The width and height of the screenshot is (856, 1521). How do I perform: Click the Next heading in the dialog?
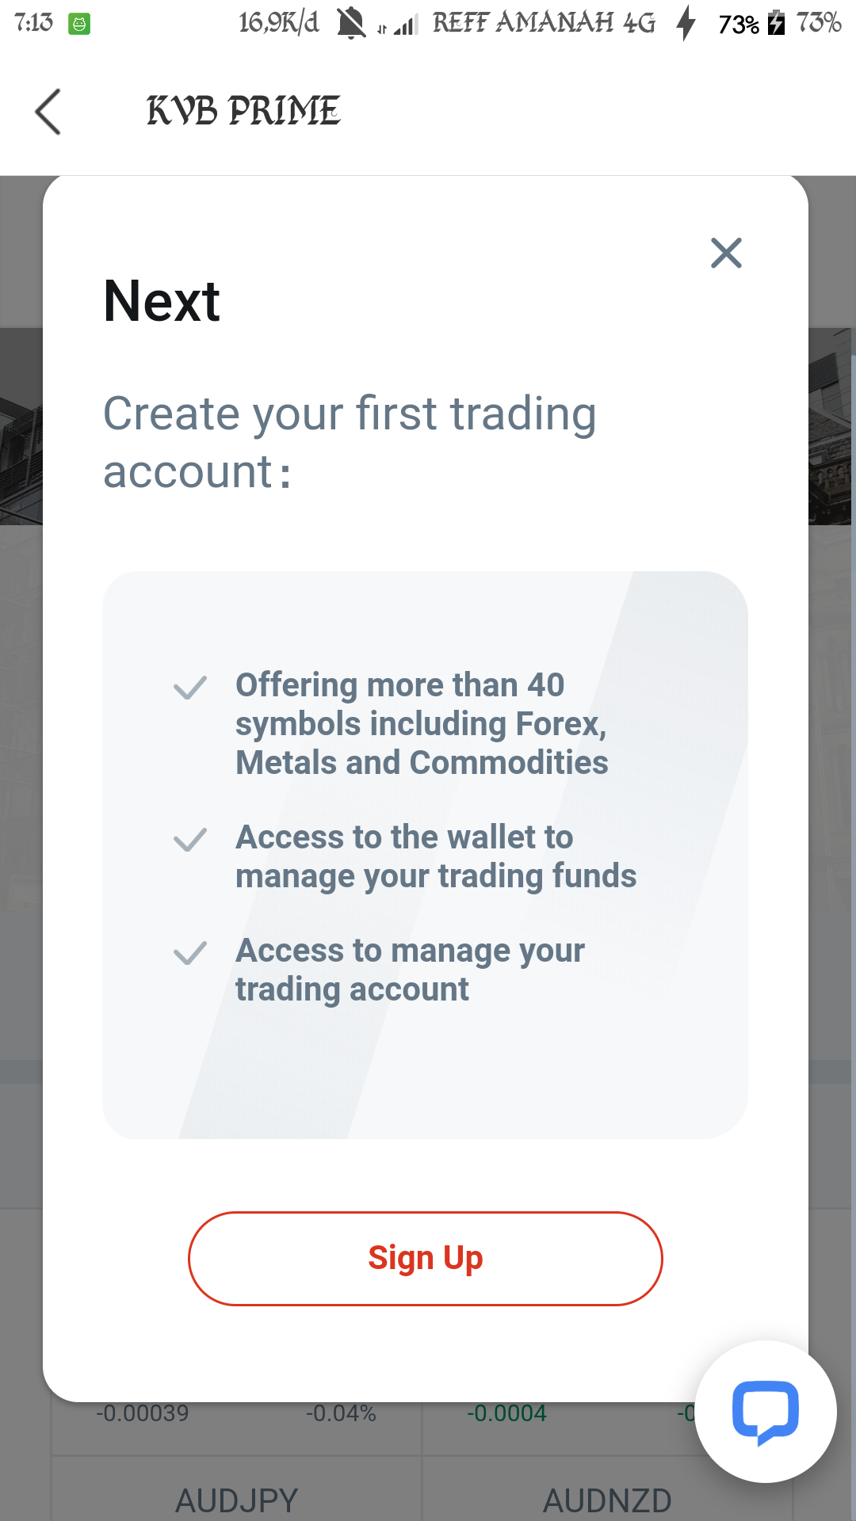point(162,302)
